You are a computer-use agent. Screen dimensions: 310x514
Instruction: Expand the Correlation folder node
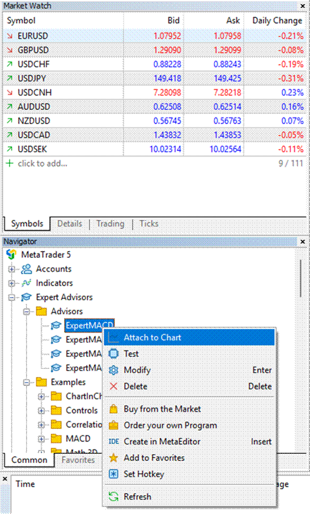(41, 424)
